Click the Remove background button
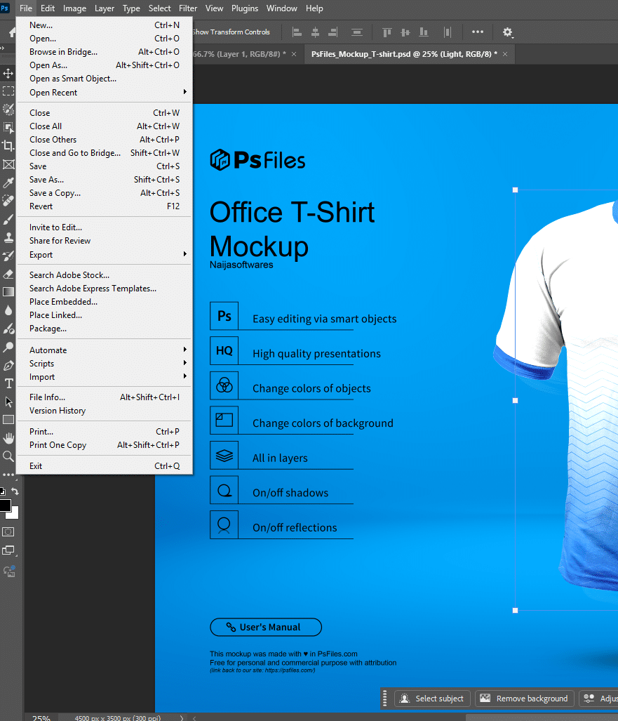 coord(524,699)
